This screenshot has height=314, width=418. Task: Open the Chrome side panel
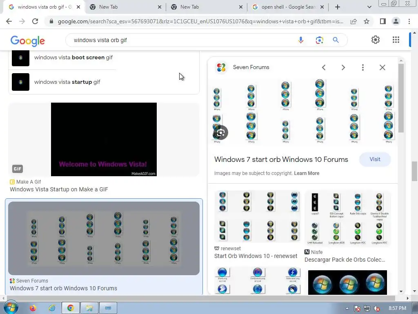pyautogui.click(x=383, y=21)
